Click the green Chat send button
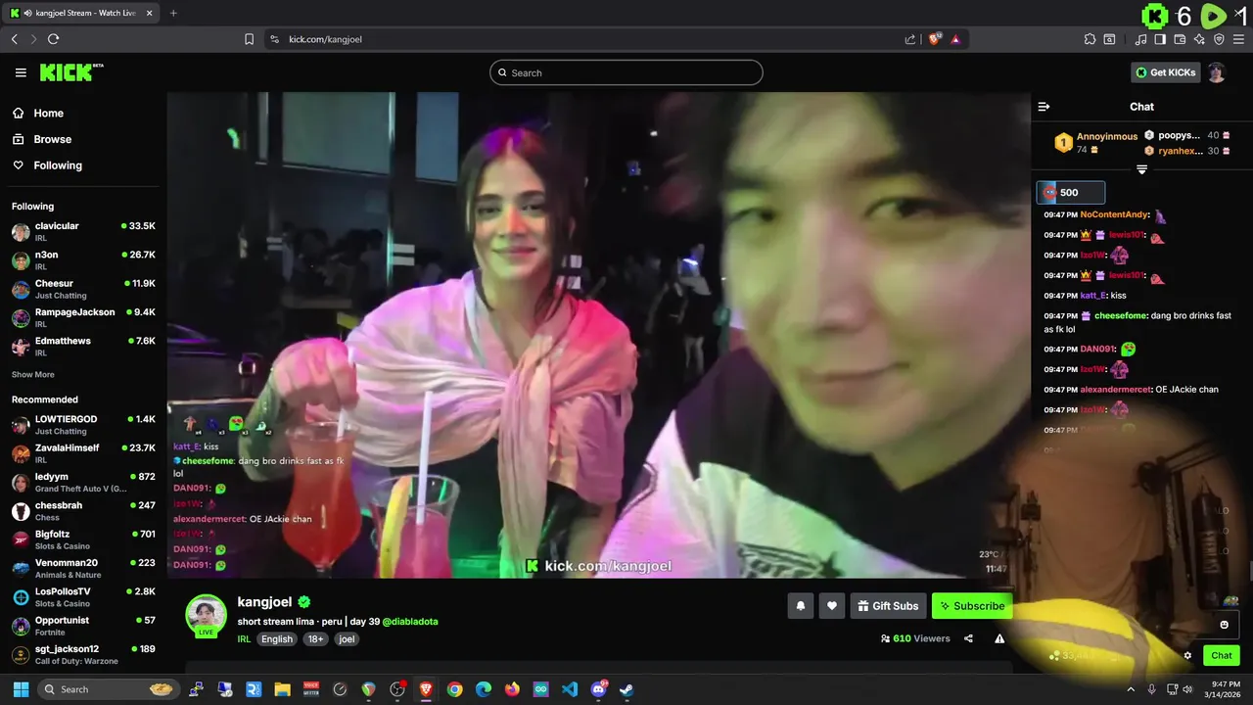The height and width of the screenshot is (705, 1253). (x=1222, y=656)
